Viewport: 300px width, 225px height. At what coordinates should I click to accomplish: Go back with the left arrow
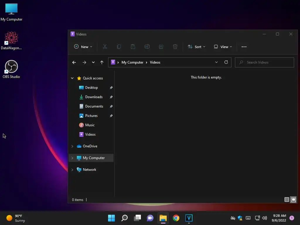click(x=74, y=62)
